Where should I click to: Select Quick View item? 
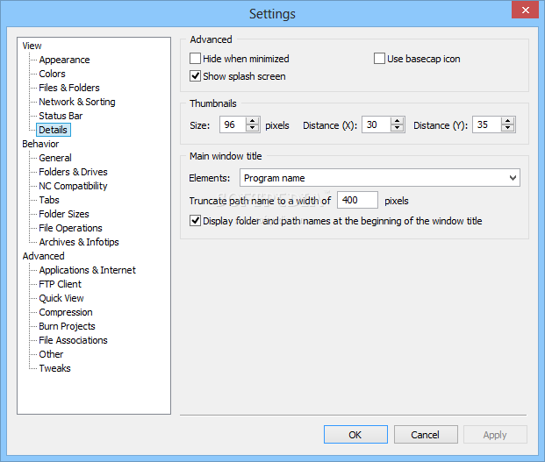[61, 298]
